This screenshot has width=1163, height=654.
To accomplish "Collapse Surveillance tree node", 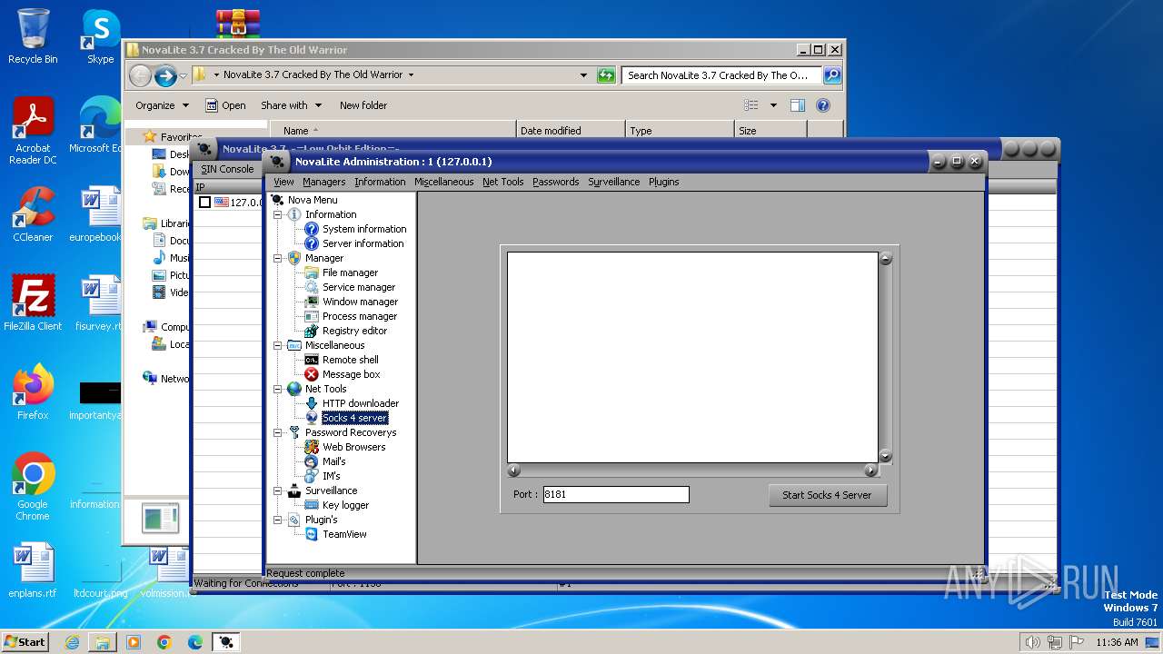I will (x=278, y=490).
